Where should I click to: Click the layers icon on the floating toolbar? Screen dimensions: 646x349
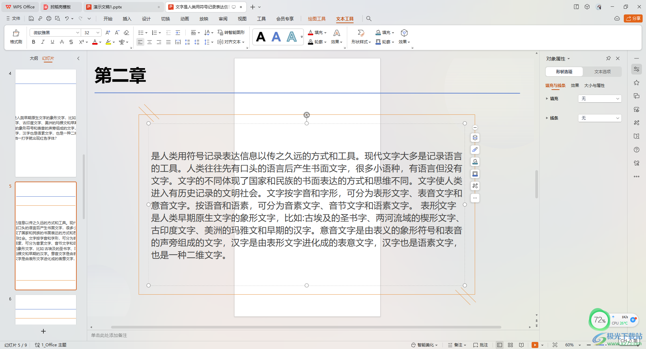(475, 138)
